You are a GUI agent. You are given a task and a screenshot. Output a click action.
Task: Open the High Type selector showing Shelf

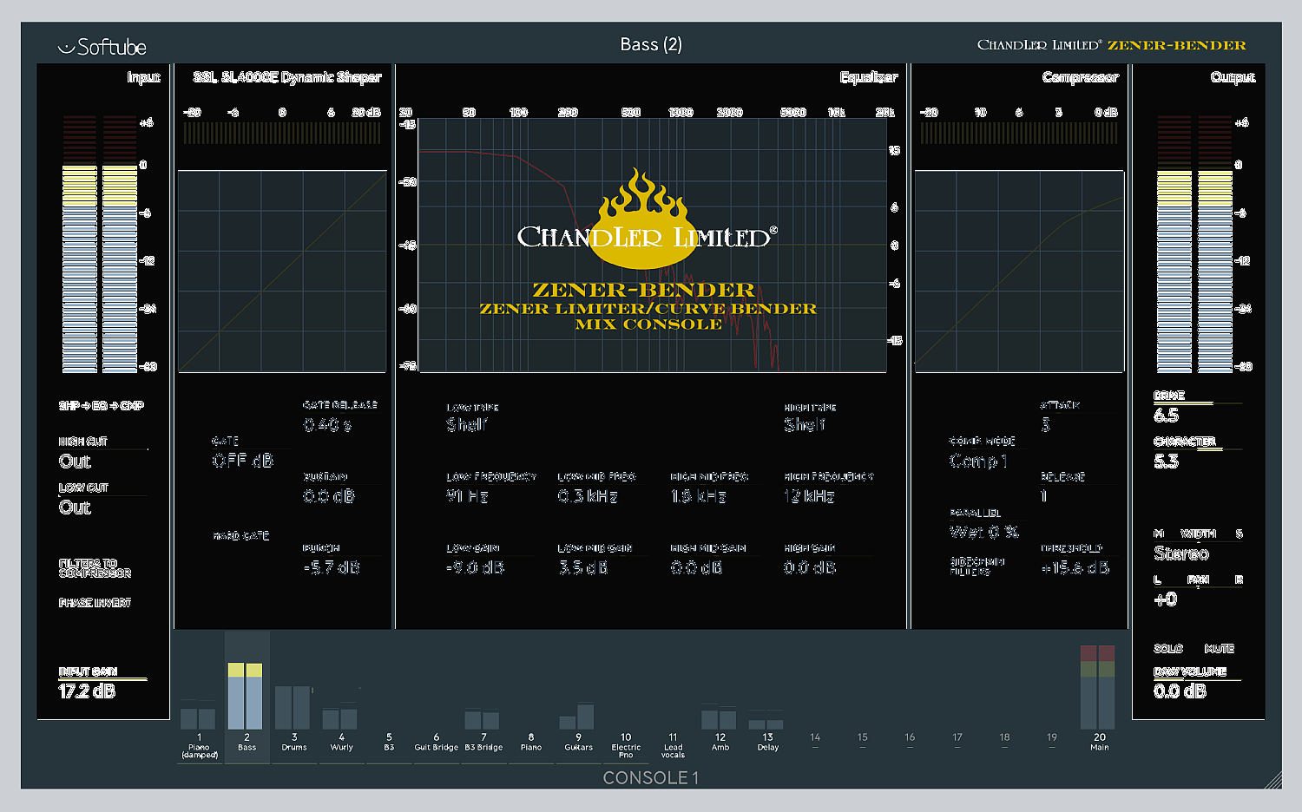pos(805,425)
